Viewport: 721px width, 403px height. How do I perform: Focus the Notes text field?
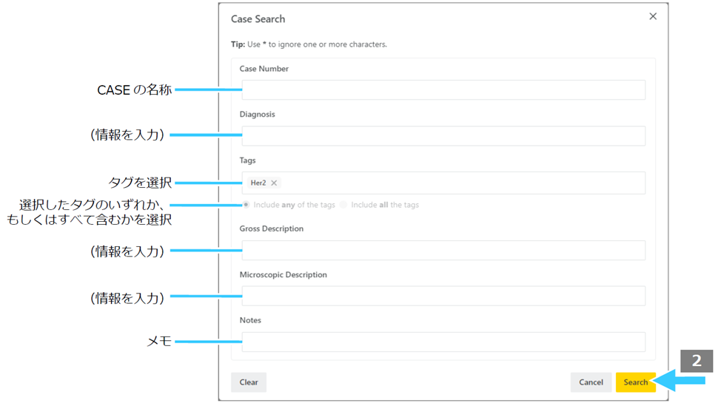[x=443, y=342]
